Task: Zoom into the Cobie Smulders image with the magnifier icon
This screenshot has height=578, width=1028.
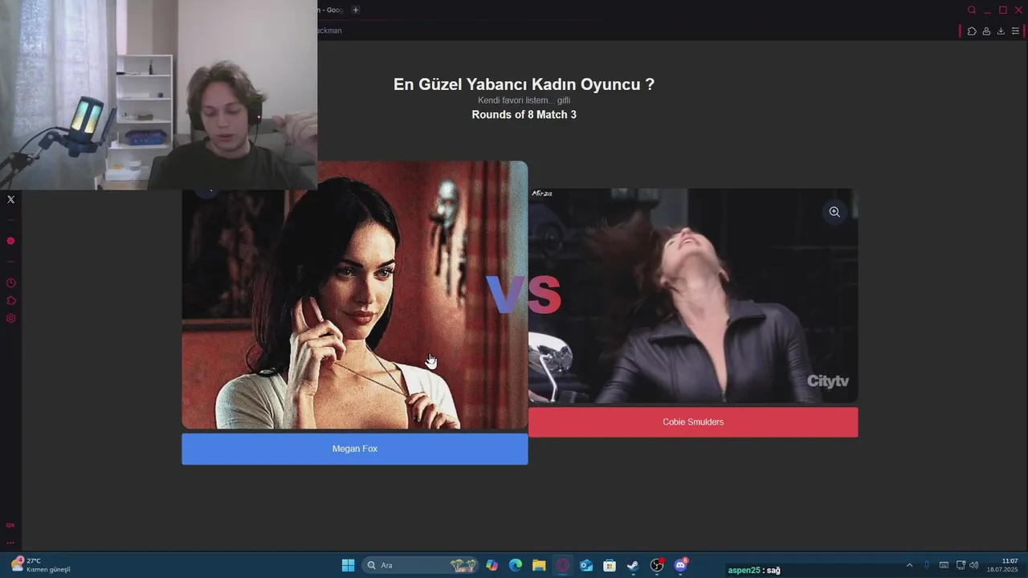Action: coord(834,212)
